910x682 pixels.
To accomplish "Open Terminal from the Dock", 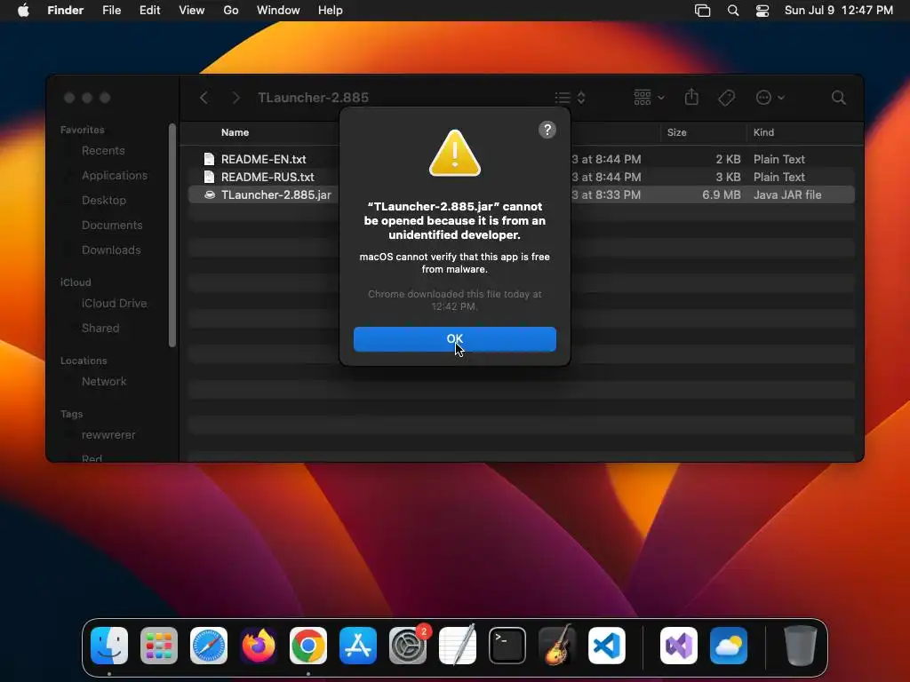I will click(507, 646).
